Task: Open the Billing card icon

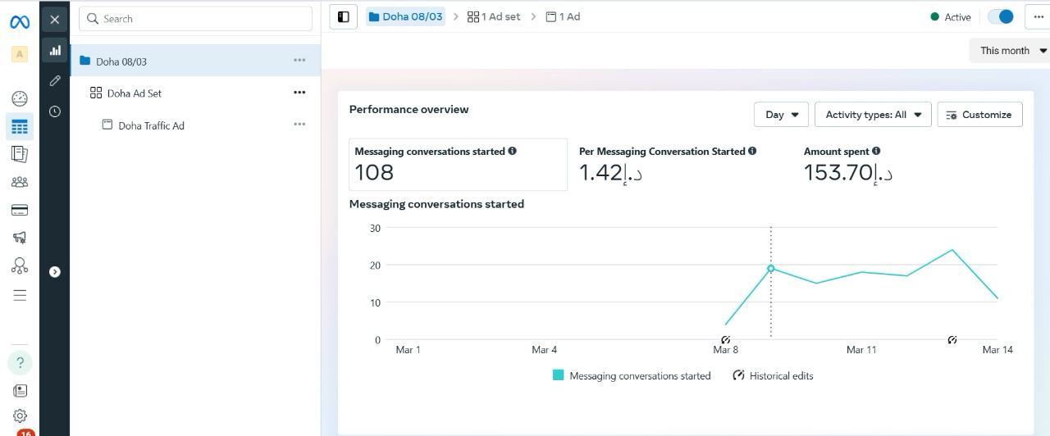Action: [20, 210]
